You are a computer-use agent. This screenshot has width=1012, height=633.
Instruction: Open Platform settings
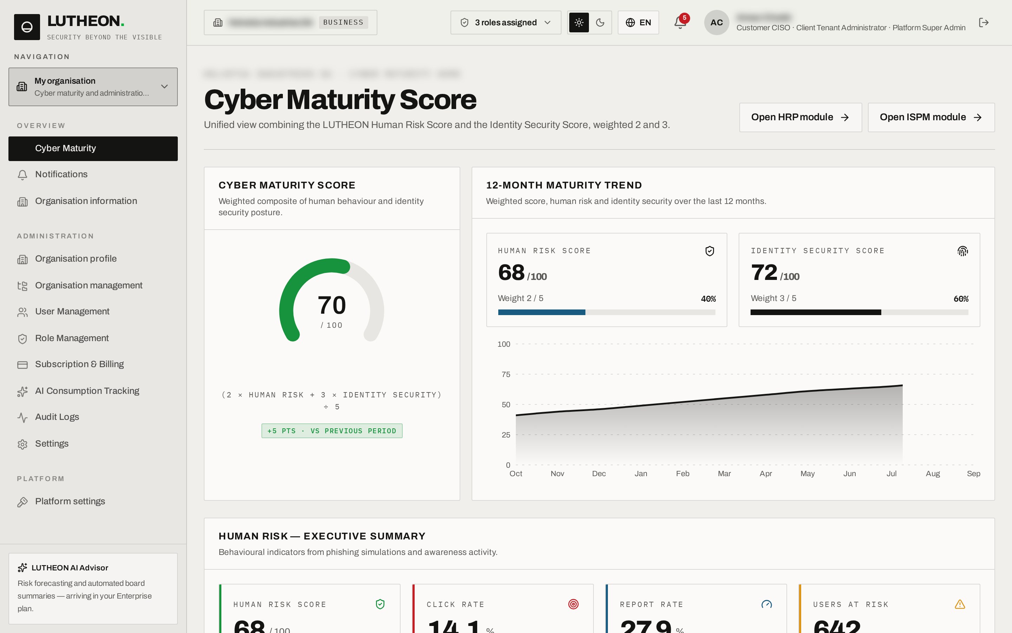93,501
